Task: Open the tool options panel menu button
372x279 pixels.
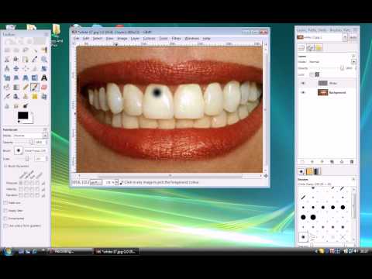Action: (46, 129)
